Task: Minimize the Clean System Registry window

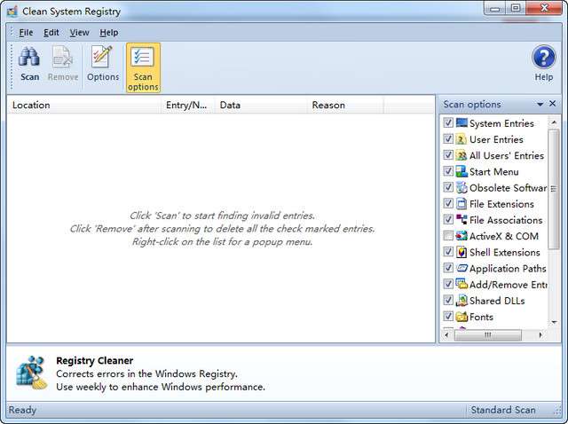Action: tap(495, 8)
